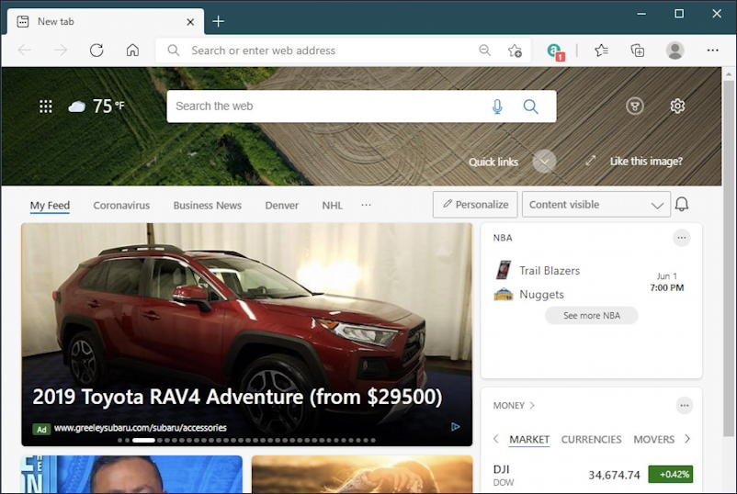Open the app launcher grid icon

tap(46, 107)
